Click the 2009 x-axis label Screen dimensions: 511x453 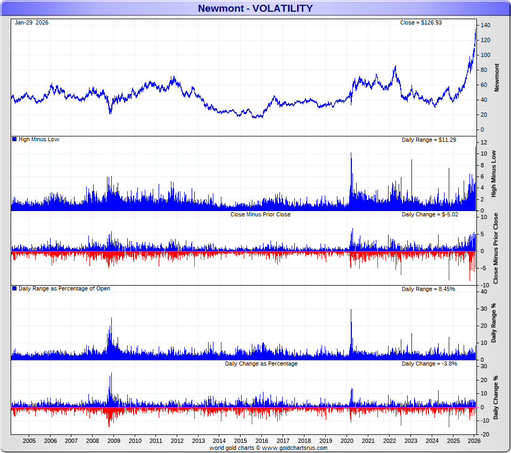(x=114, y=441)
